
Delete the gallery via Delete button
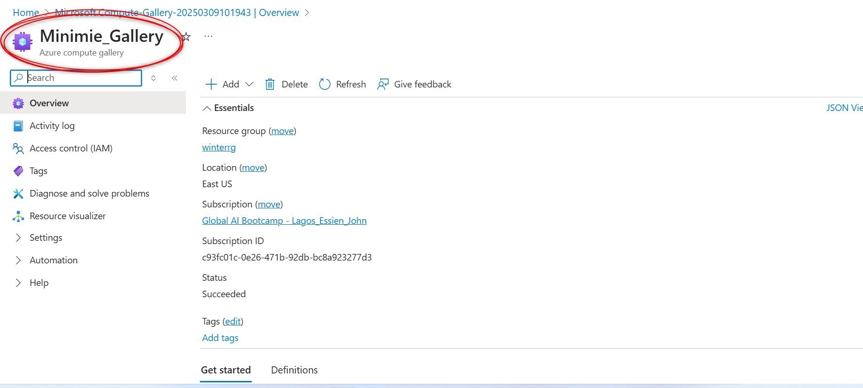click(x=287, y=84)
